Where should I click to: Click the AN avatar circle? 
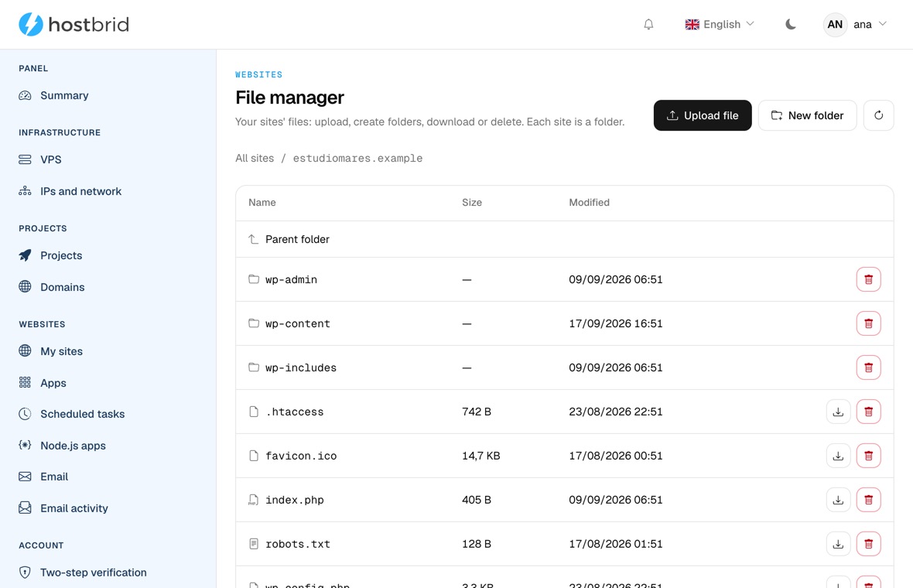coord(834,25)
